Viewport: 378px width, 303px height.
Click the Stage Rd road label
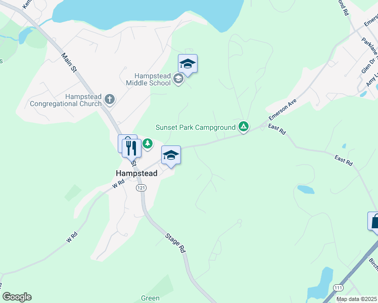click(176, 243)
